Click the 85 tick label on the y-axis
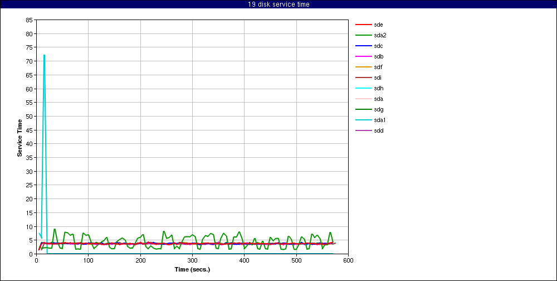 point(29,20)
